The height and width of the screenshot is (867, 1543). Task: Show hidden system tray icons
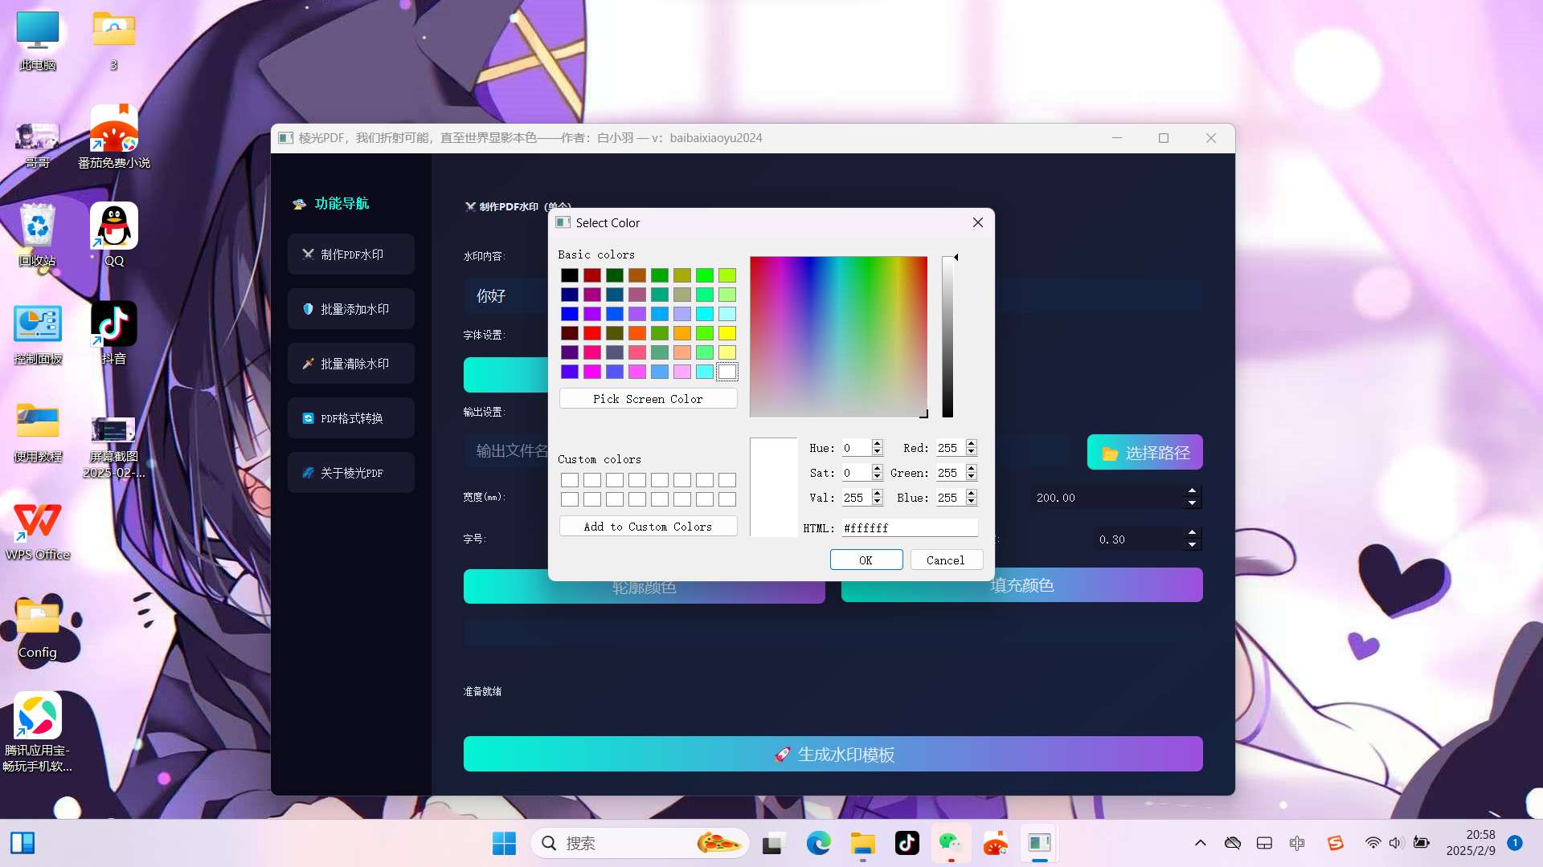point(1200,843)
